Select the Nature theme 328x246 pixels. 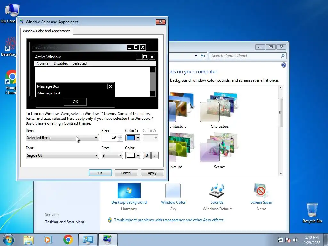pos(182,151)
